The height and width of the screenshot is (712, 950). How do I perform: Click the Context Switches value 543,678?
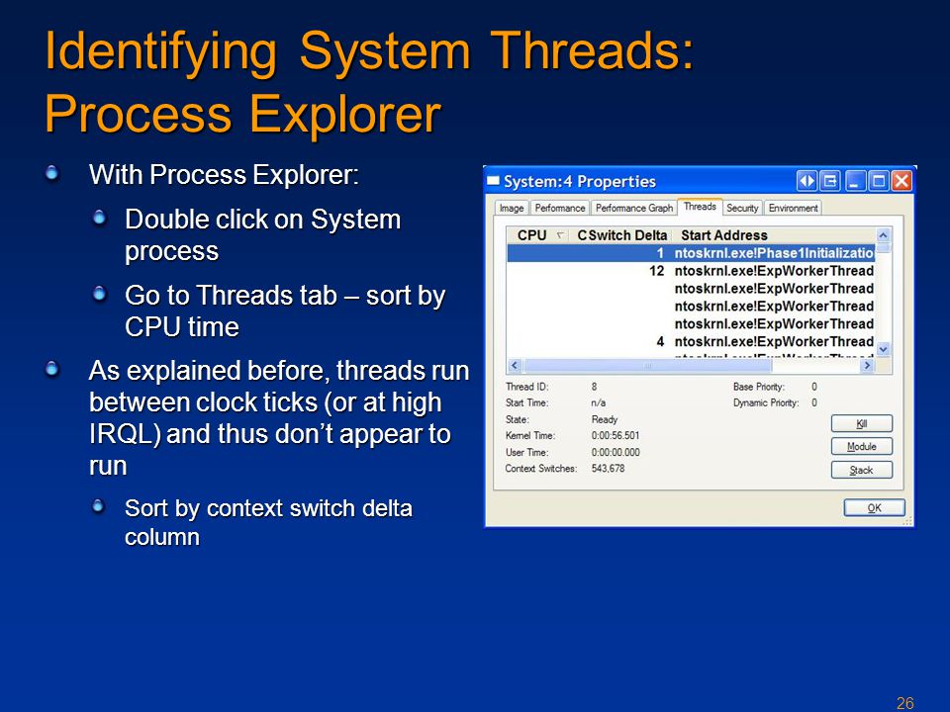[x=608, y=468]
